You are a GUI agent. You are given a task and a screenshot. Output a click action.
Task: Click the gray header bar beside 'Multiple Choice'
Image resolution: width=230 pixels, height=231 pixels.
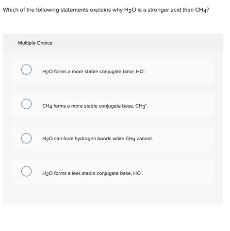pyautogui.click(x=137, y=43)
